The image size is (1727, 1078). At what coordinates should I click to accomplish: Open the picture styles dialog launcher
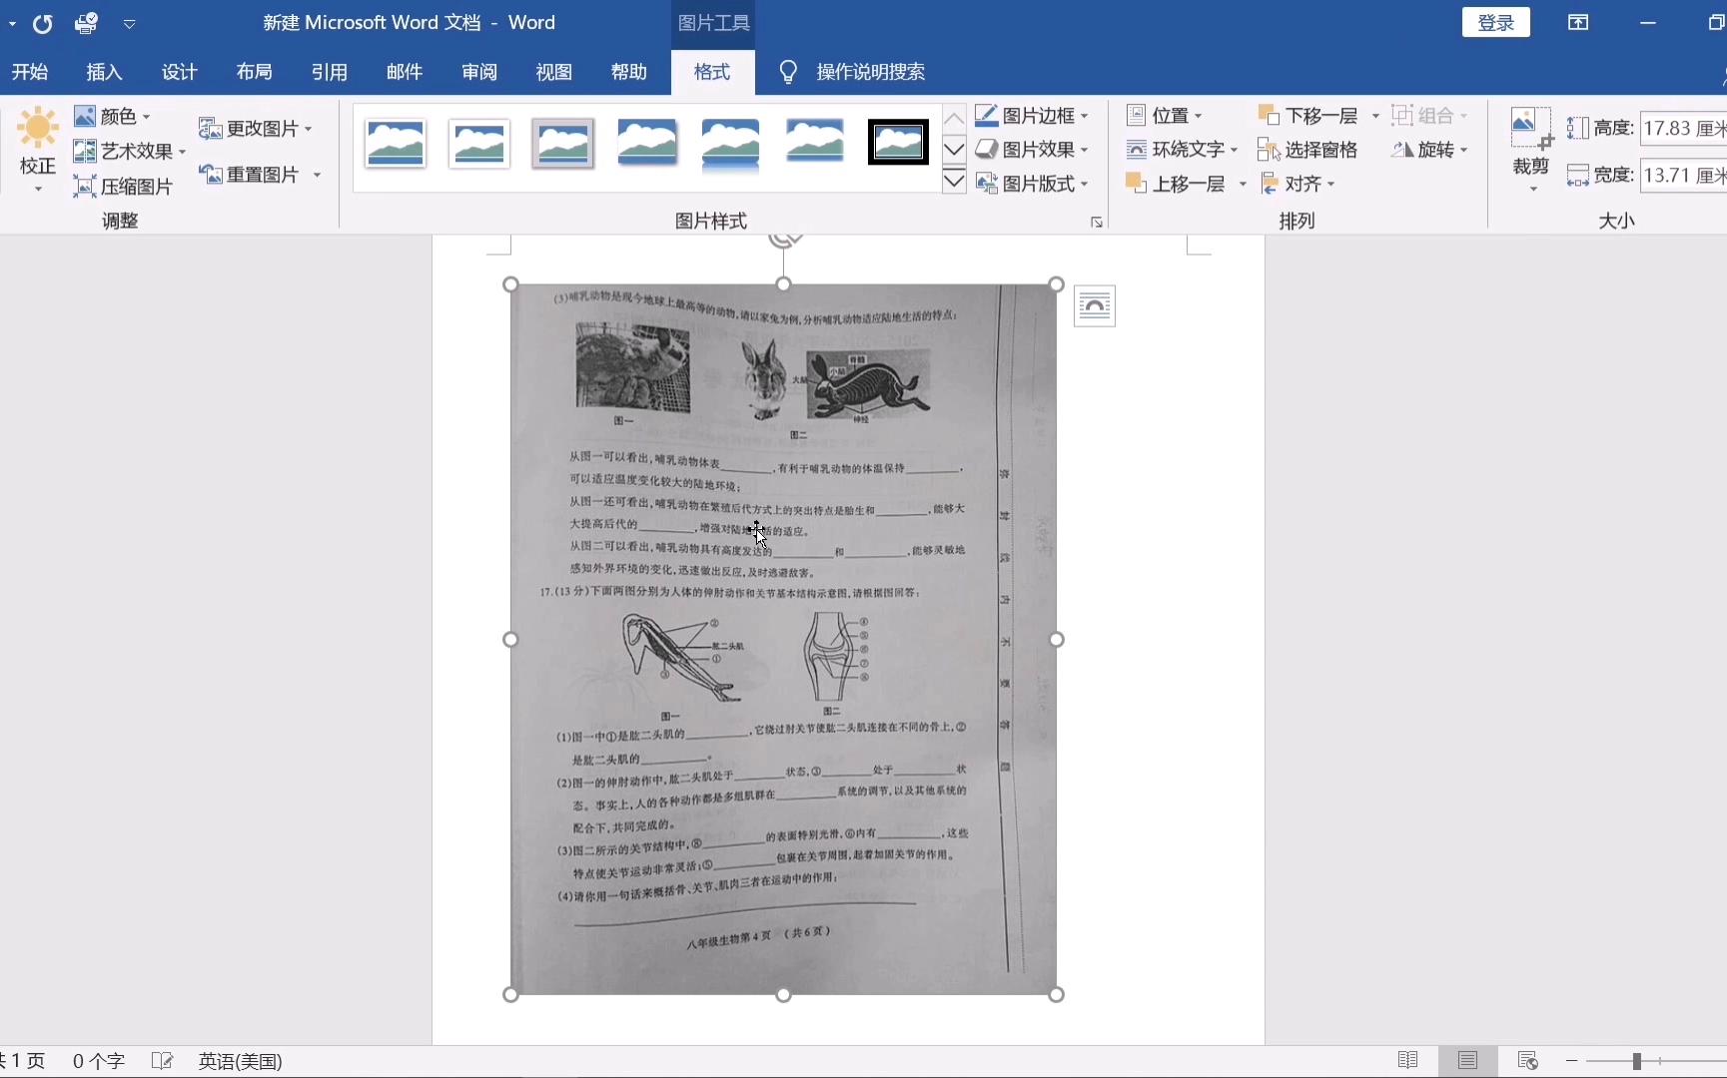1096,222
